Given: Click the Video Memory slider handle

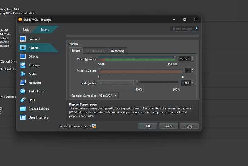Looking at the screenshot, I should [x=175, y=57].
